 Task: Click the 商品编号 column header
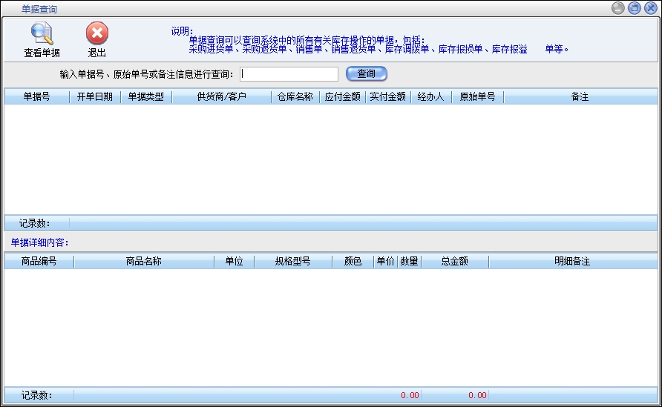coord(39,262)
